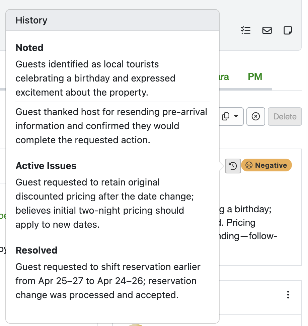Click the copy documents icon
The height and width of the screenshot is (326, 308).
click(226, 116)
